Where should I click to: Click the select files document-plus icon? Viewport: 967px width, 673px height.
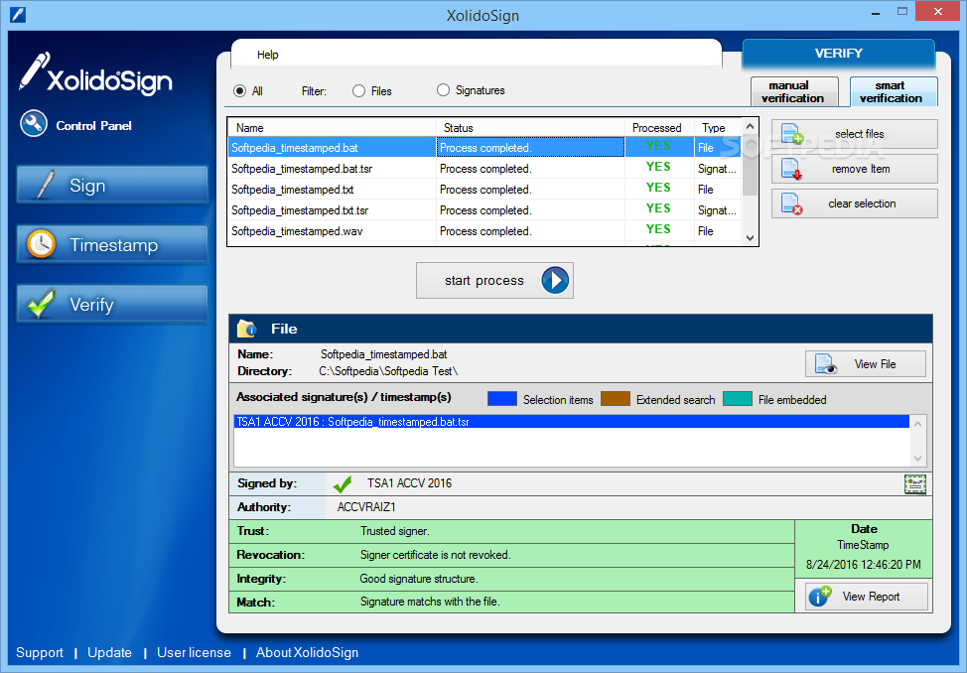[x=792, y=134]
